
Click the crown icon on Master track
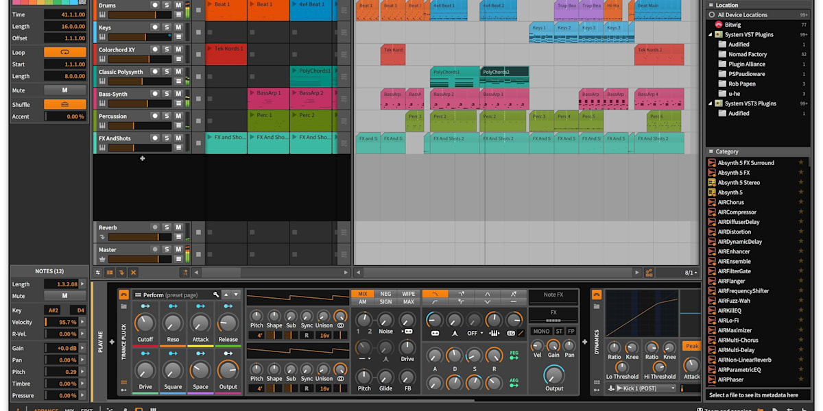[102, 259]
